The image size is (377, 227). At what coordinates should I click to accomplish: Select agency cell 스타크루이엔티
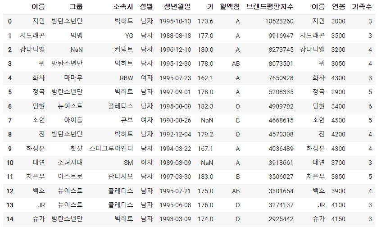coord(111,149)
